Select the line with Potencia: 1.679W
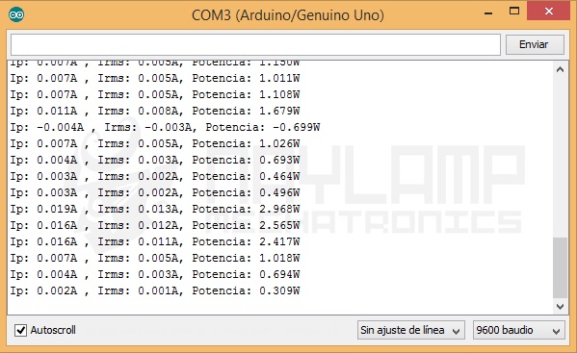The image size is (577, 353). click(155, 111)
